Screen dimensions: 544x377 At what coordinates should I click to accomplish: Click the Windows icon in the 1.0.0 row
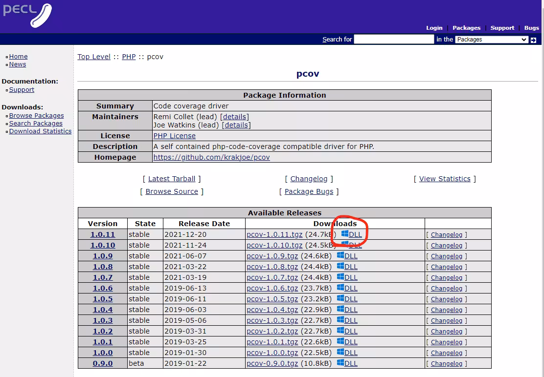(x=340, y=352)
